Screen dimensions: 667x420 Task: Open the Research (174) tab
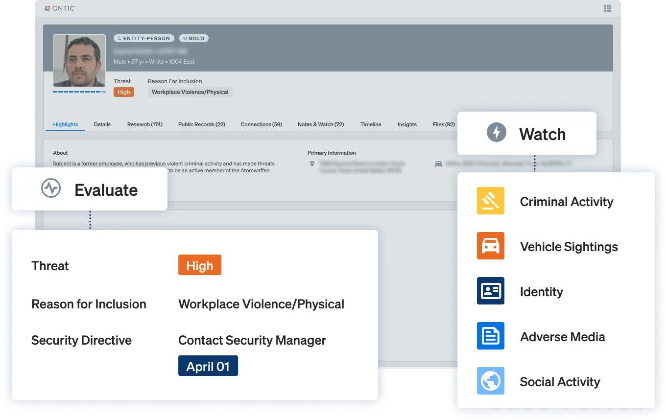tap(145, 124)
